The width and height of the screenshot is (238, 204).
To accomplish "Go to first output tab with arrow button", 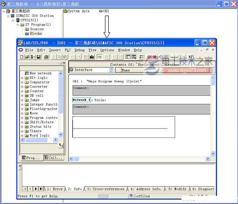I will pyautogui.click(x=25, y=189).
